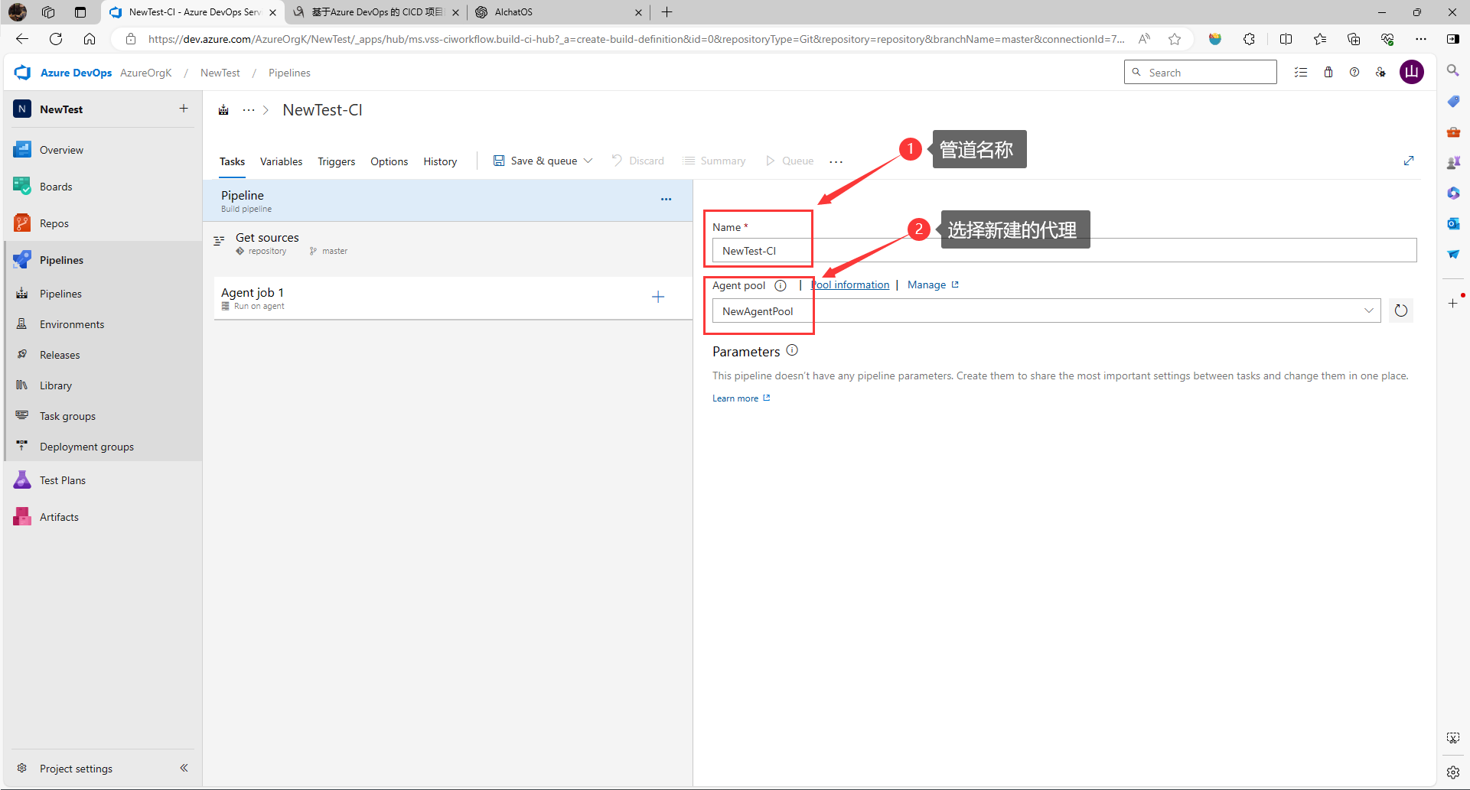Click browser address bar URL

pos(637,39)
